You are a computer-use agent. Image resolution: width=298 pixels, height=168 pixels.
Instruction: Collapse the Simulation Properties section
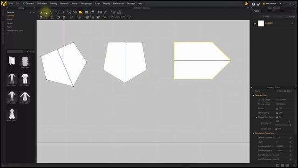(x=253, y=133)
